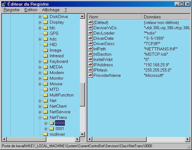Viewport: 192px width, 150px height.
Task: Click the string icon of InfSection
Action: point(90,54)
